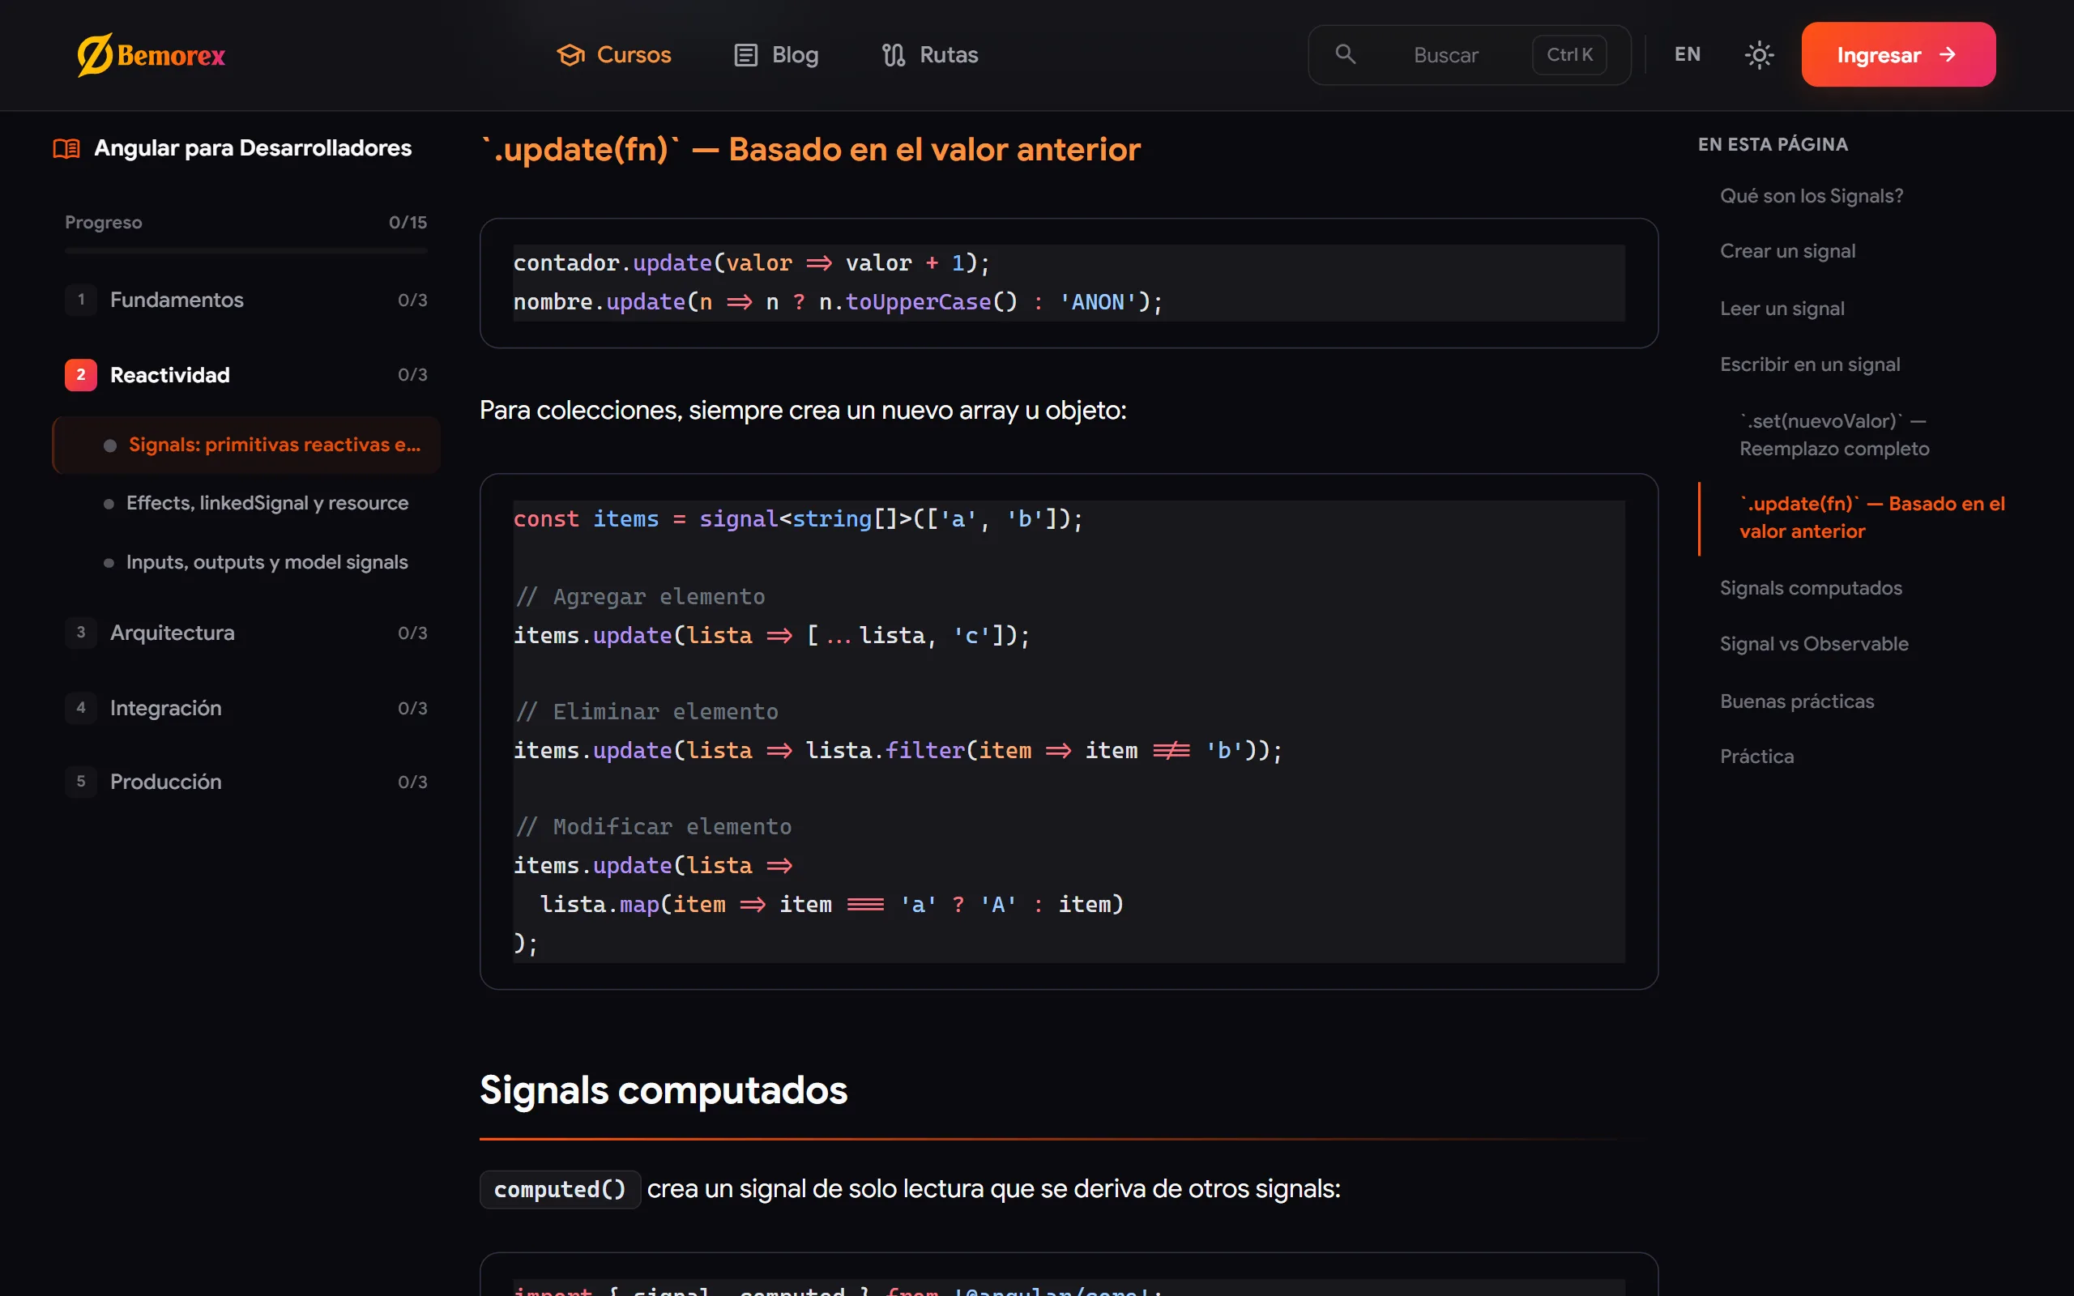Expand the Integración section
Viewport: 2074px width, 1296px height.
click(246, 708)
